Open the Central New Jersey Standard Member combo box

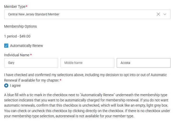(78, 14)
